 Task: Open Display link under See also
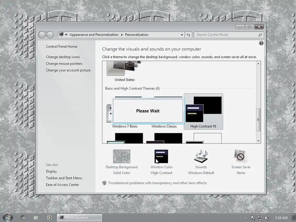tap(51, 171)
